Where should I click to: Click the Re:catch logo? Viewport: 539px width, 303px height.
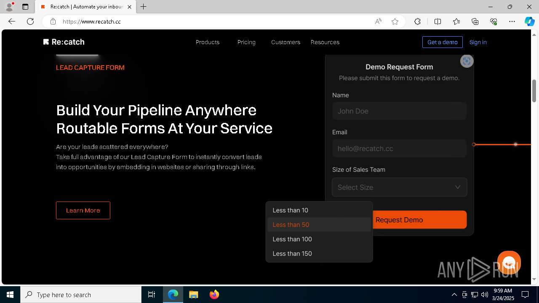[x=64, y=42]
